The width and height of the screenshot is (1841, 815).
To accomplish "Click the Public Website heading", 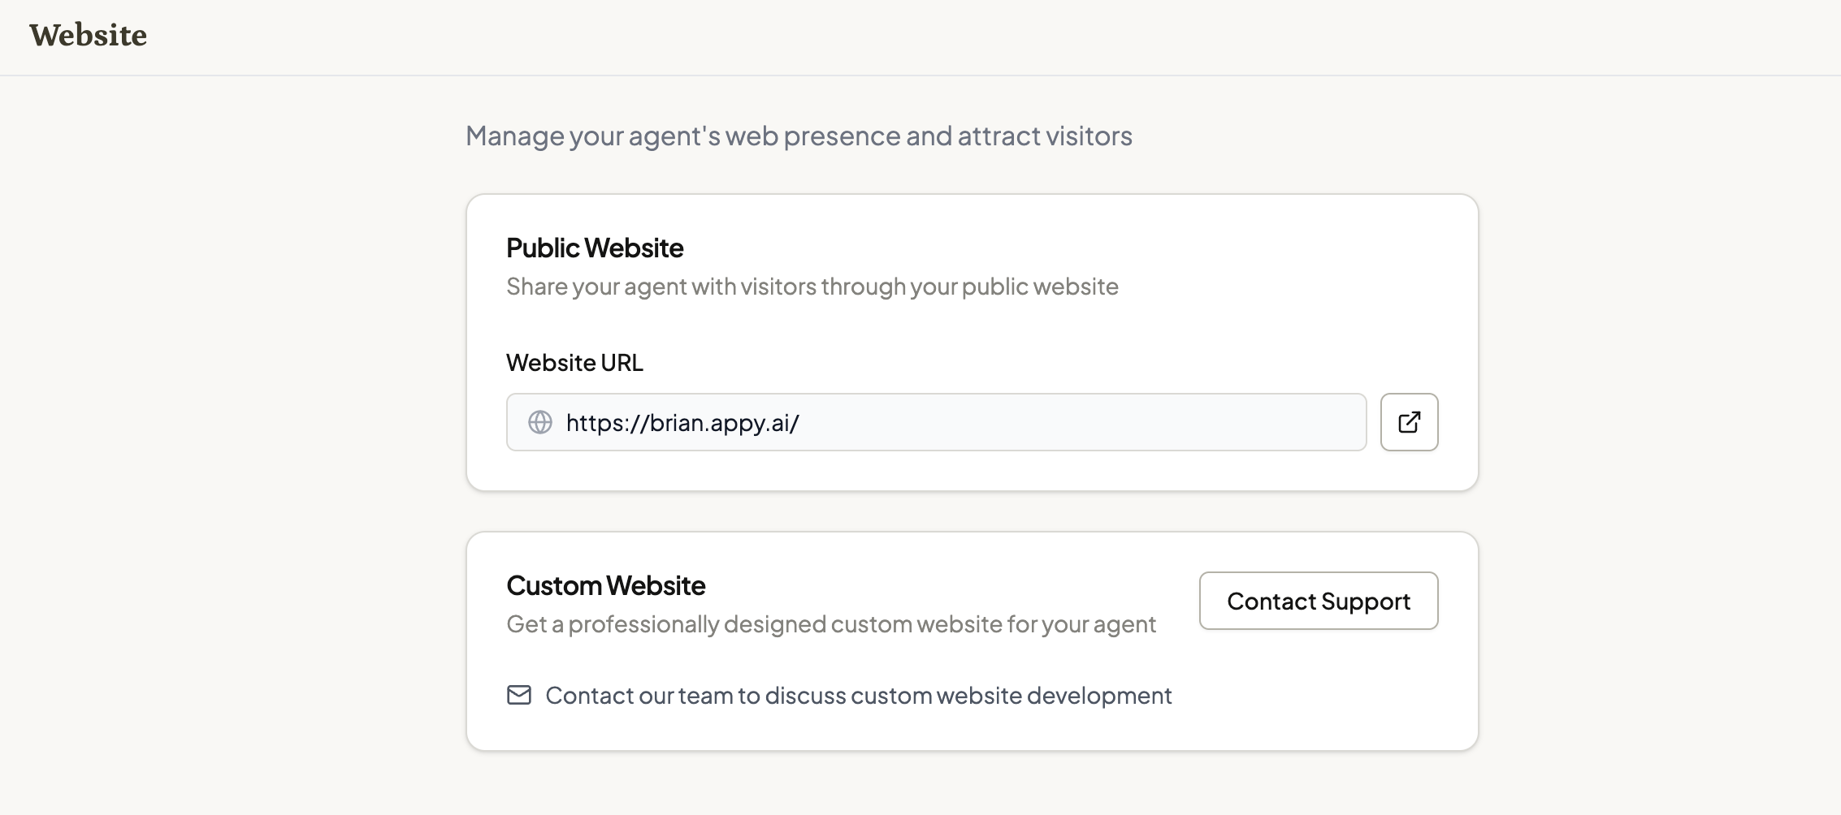I will point(595,248).
